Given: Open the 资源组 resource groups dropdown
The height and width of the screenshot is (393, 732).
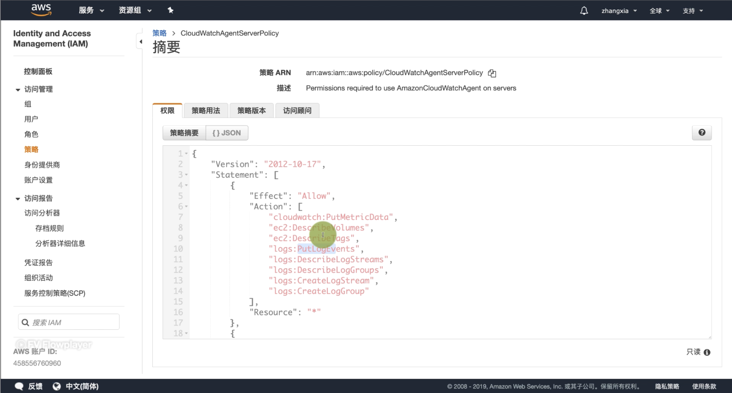Looking at the screenshot, I should click(x=135, y=10).
